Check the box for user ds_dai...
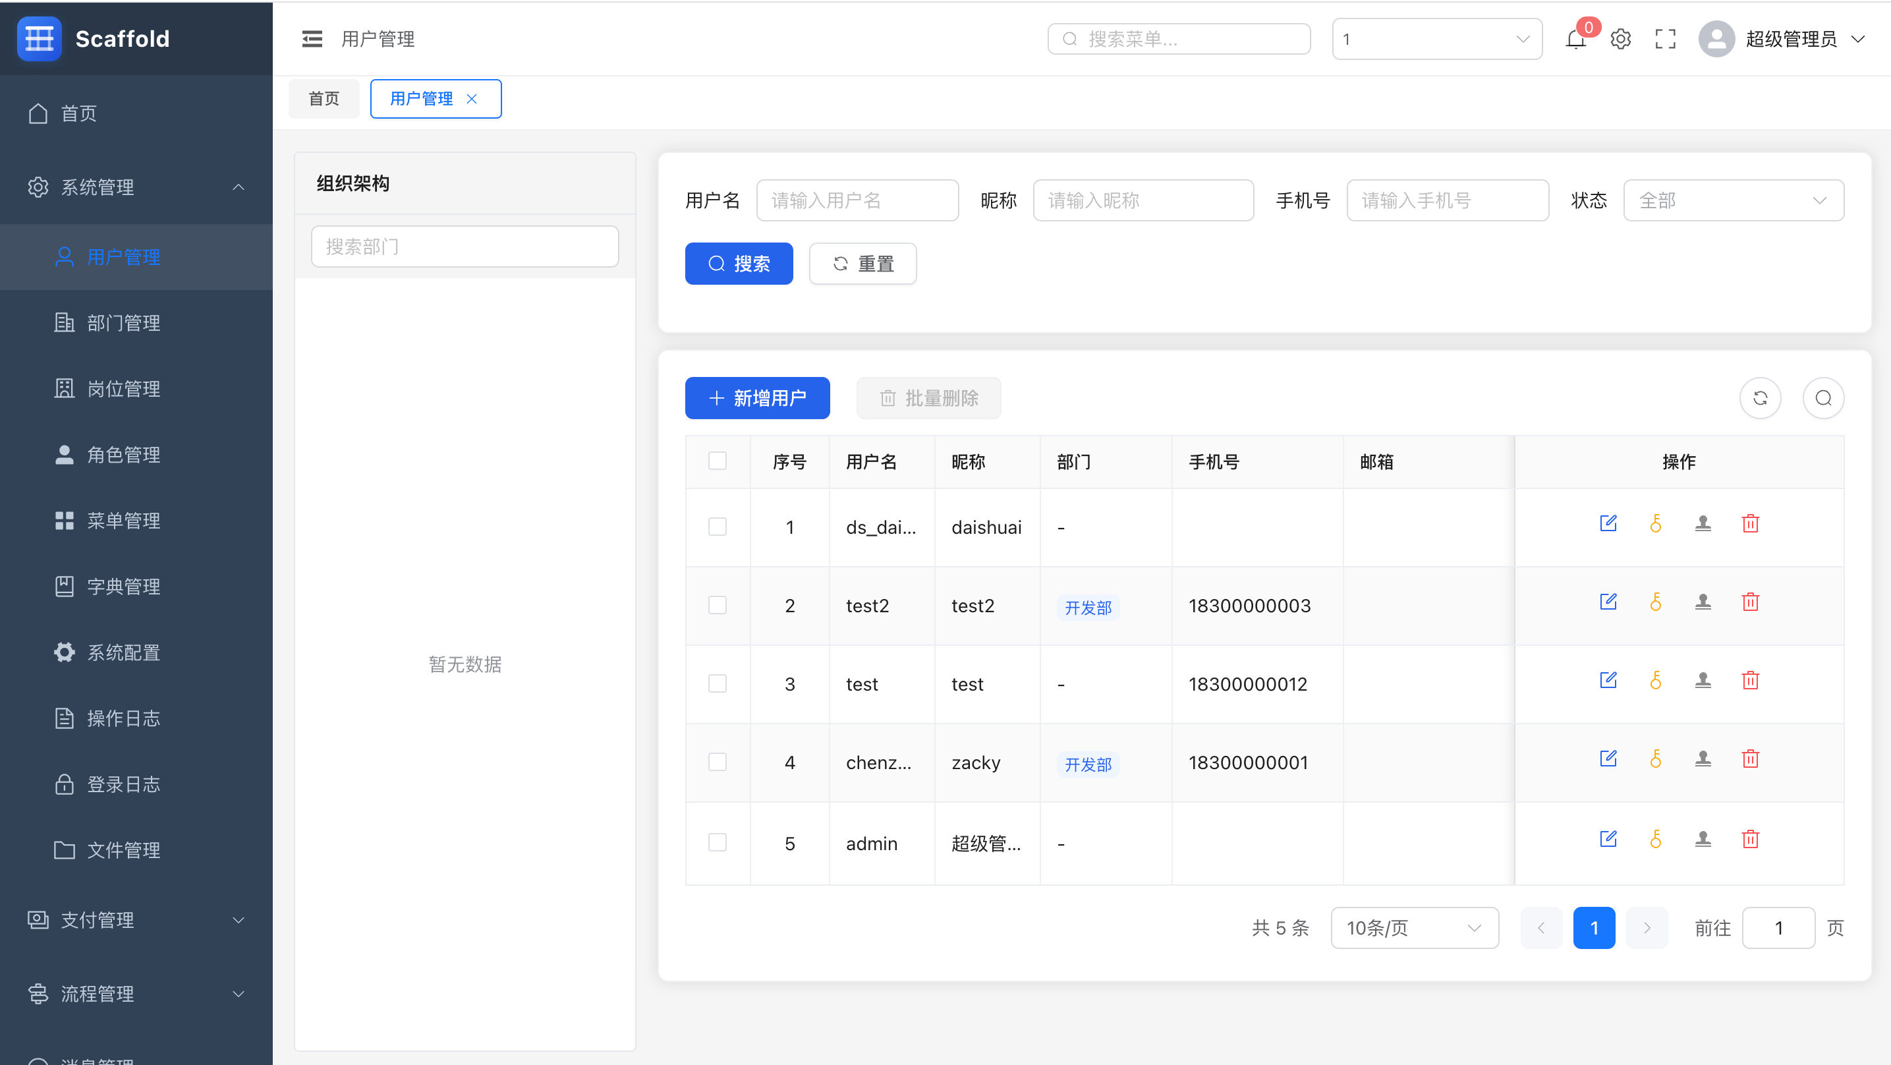Image resolution: width=1891 pixels, height=1065 pixels. [718, 527]
